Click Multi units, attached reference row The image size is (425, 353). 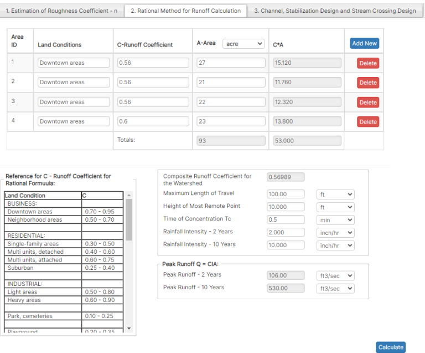point(64,260)
